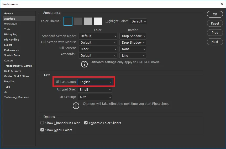Viewport: 226px width, 149px height.
Task: Select Technology Previews category
Action: pyautogui.click(x=19, y=97)
